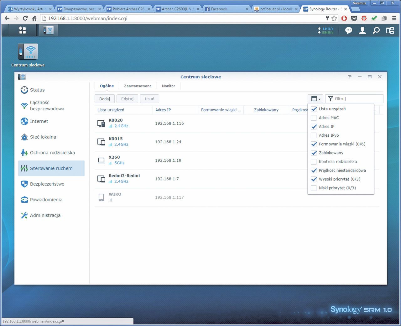Image resolution: width=401 pixels, height=326 pixels.
Task: Click the browser reload button
Action: click(25, 18)
